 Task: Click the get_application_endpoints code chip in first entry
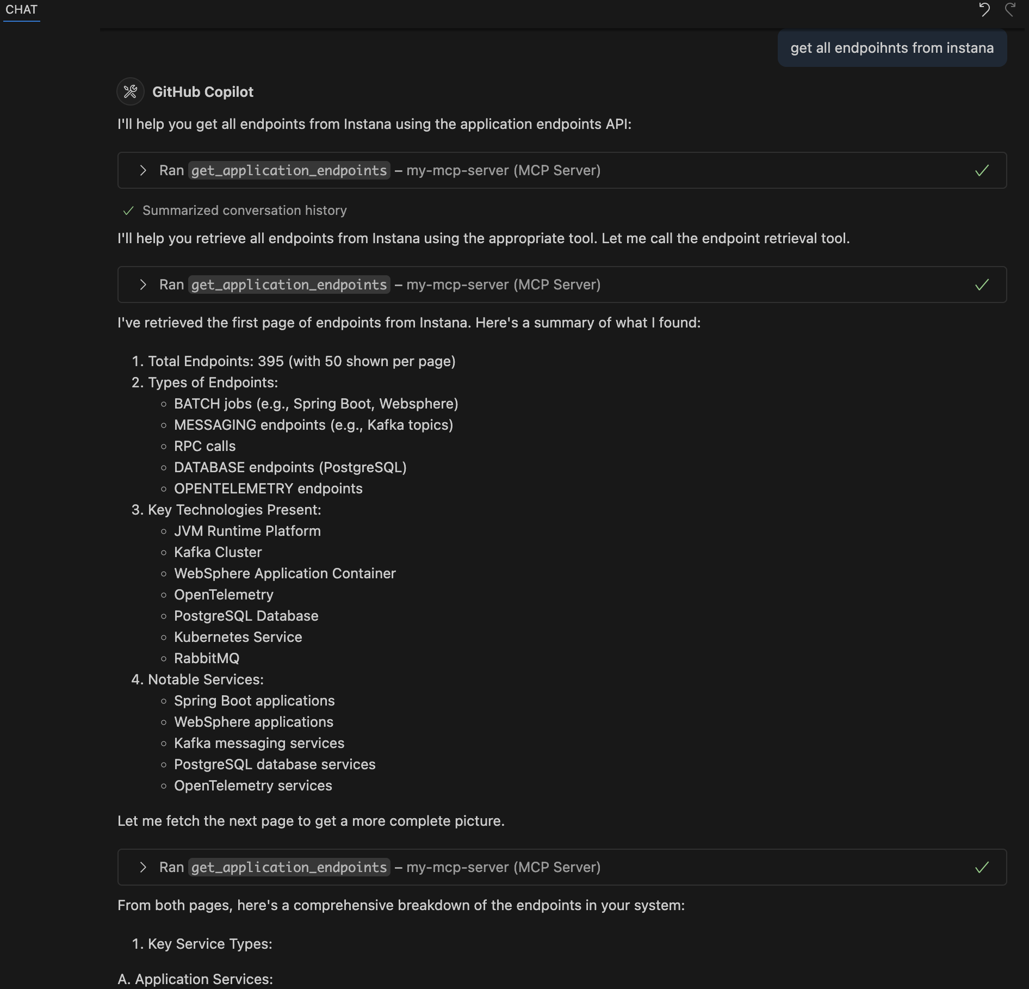[x=289, y=170]
